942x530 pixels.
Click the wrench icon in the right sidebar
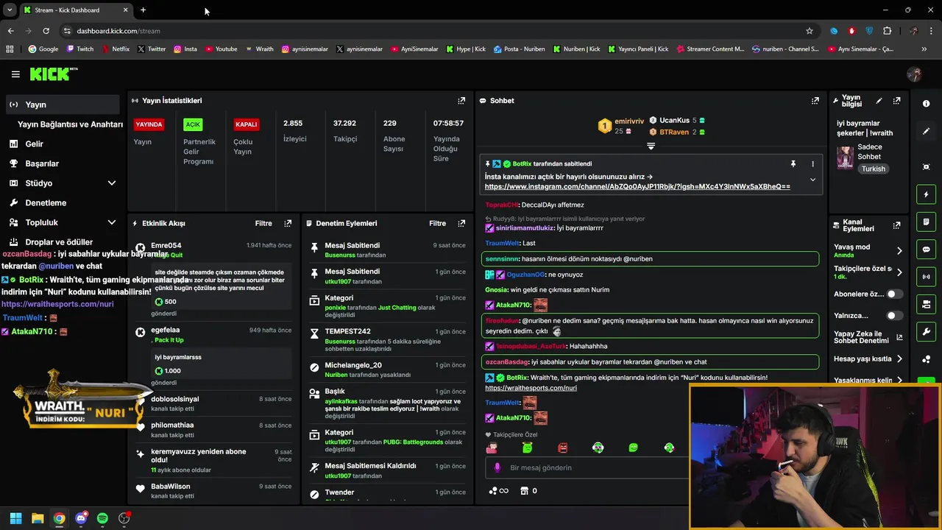click(x=926, y=331)
